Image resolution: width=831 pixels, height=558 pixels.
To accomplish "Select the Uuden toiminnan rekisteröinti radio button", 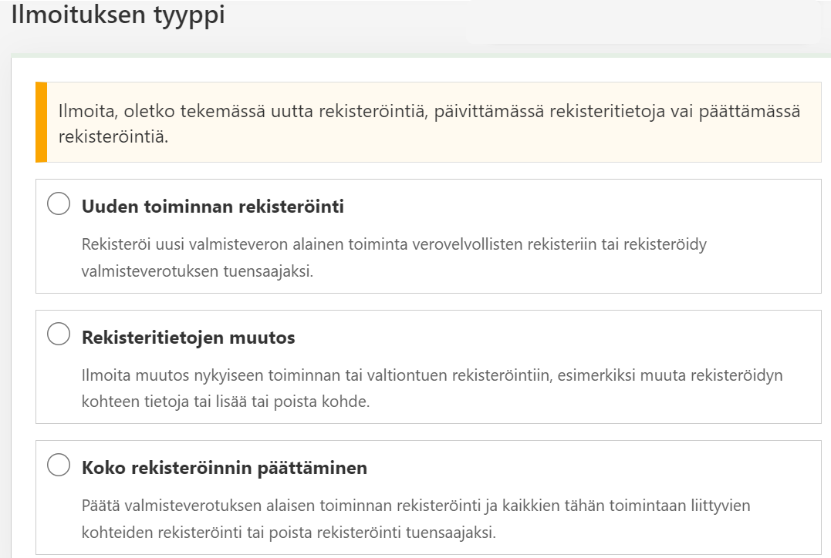I will coord(59,205).
